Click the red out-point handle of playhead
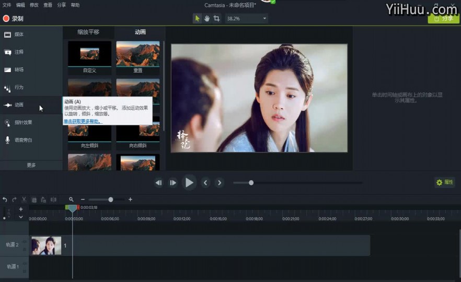This screenshot has width=461, height=282. [x=78, y=207]
